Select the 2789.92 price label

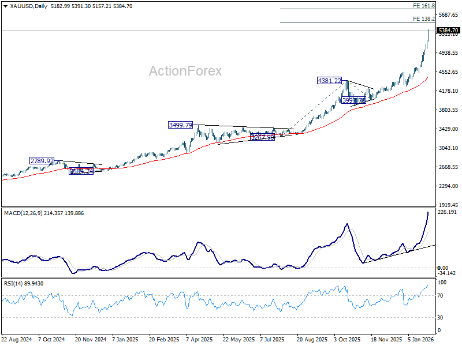coord(42,161)
